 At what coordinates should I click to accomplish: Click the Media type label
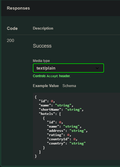coord(41,61)
